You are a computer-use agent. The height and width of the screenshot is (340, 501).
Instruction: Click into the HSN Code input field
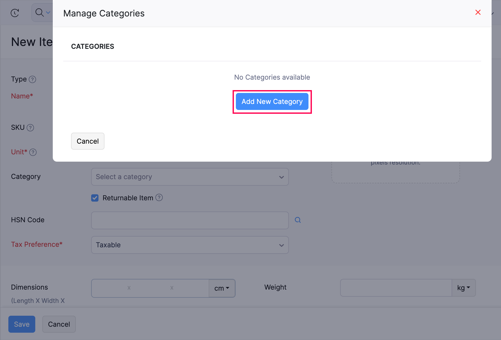(190, 220)
